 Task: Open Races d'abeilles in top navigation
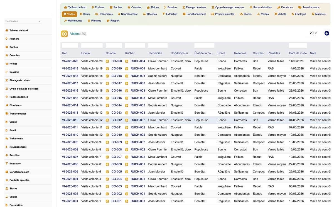click(261, 7)
